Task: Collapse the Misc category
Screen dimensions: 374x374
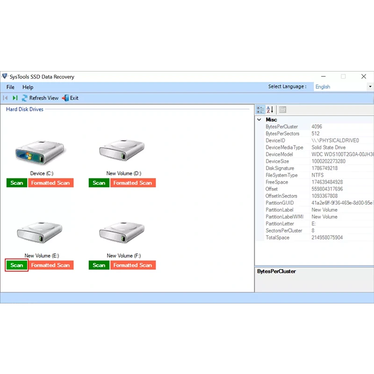Action: (x=259, y=120)
